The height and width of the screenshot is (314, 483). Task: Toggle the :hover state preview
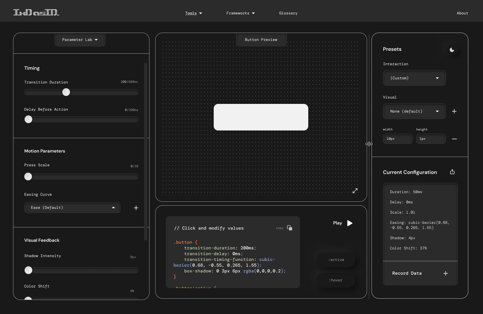tap(336, 280)
